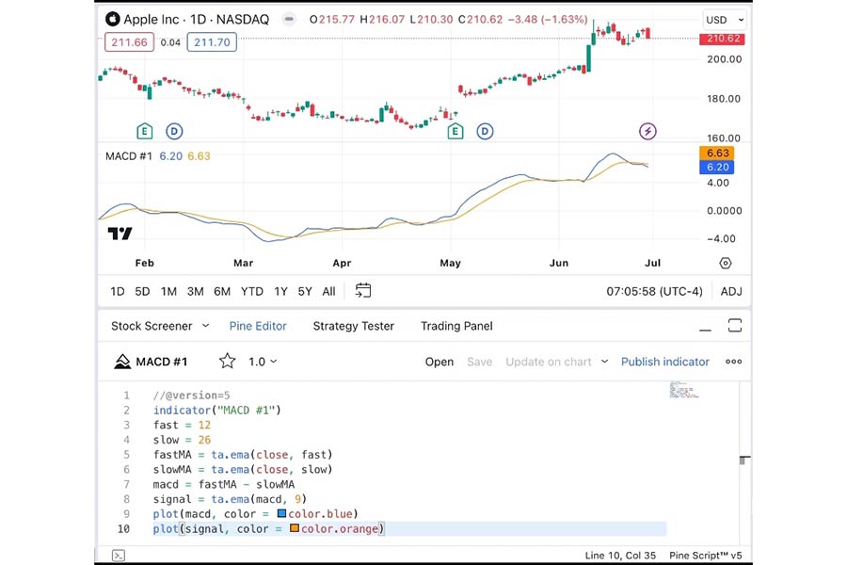
Task: Switch to the Trading Panel tab
Action: click(x=456, y=326)
